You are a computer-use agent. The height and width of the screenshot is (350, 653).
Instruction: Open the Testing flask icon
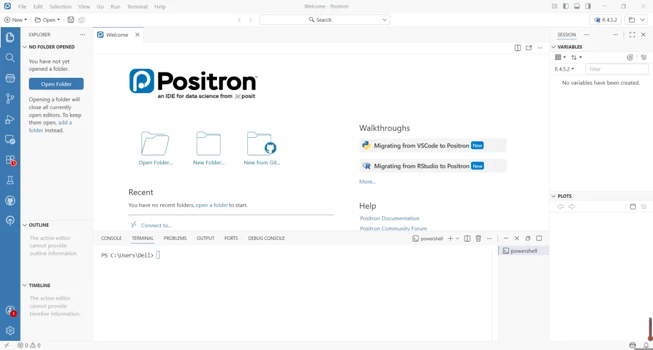click(10, 180)
